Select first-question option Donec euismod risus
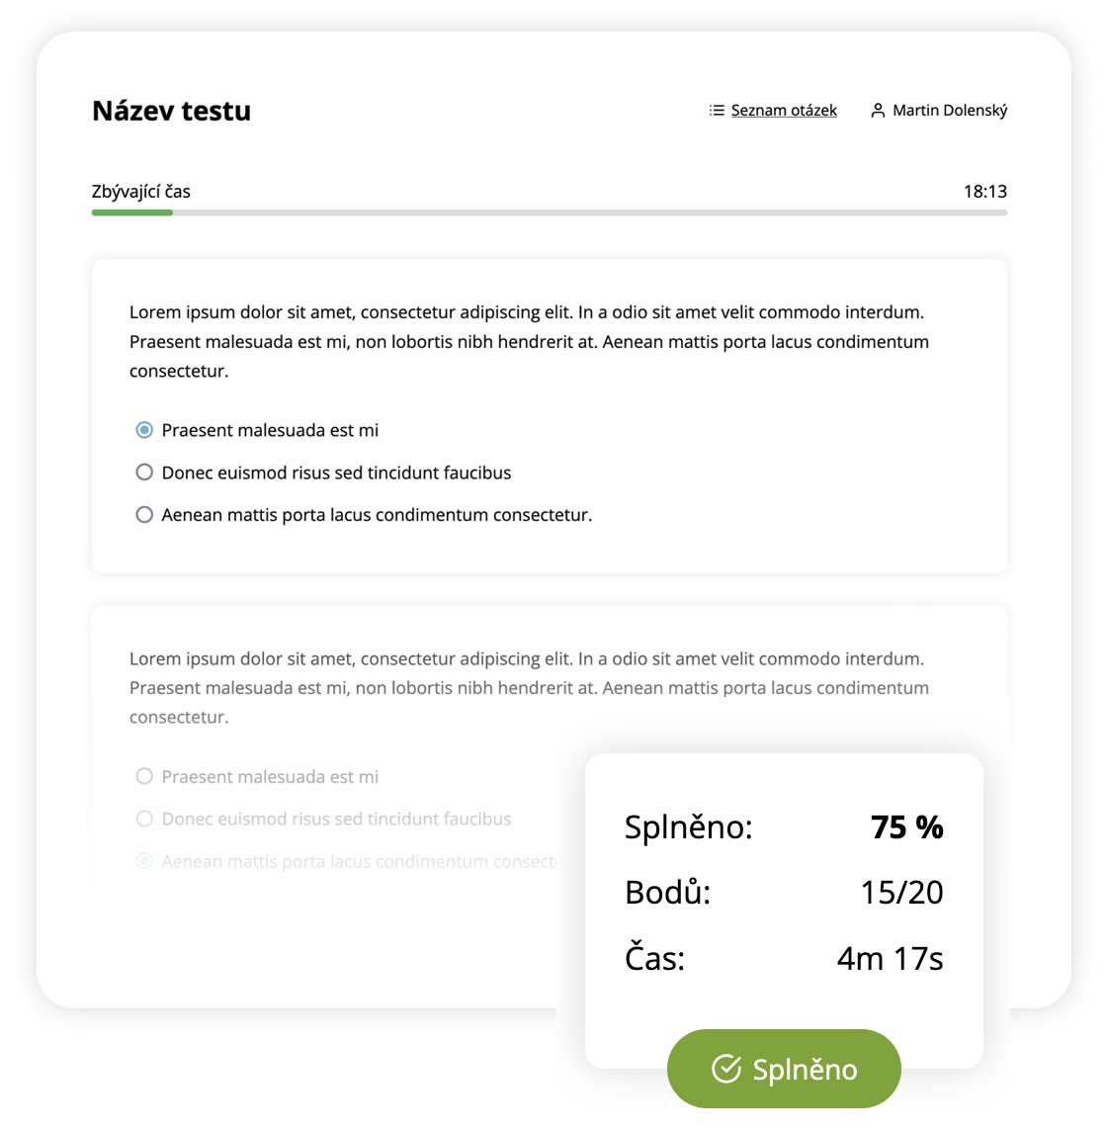1106x1130 pixels. (144, 473)
